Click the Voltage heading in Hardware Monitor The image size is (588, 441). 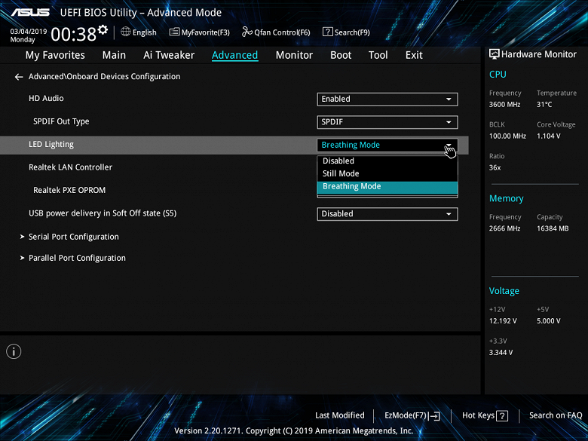pos(504,291)
